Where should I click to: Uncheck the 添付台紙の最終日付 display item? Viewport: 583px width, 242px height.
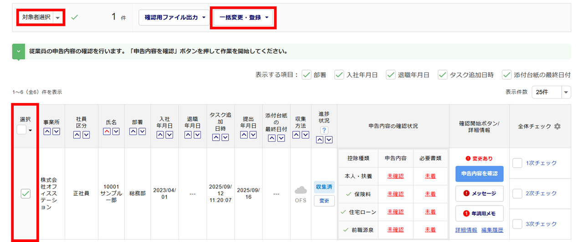(x=506, y=75)
